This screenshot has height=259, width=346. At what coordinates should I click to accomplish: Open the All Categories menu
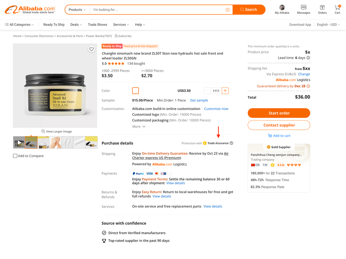click(x=19, y=25)
